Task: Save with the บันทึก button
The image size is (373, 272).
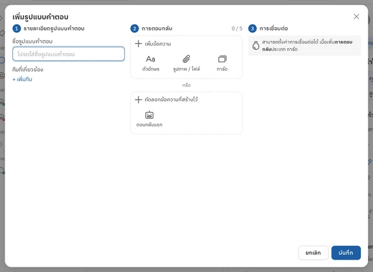Action: (346, 253)
